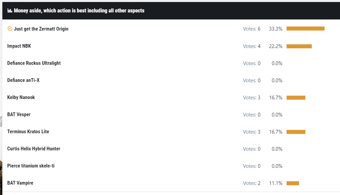Select the 'BAT Vesper' poll option
Screen dimensions: 340x195
coord(19,114)
